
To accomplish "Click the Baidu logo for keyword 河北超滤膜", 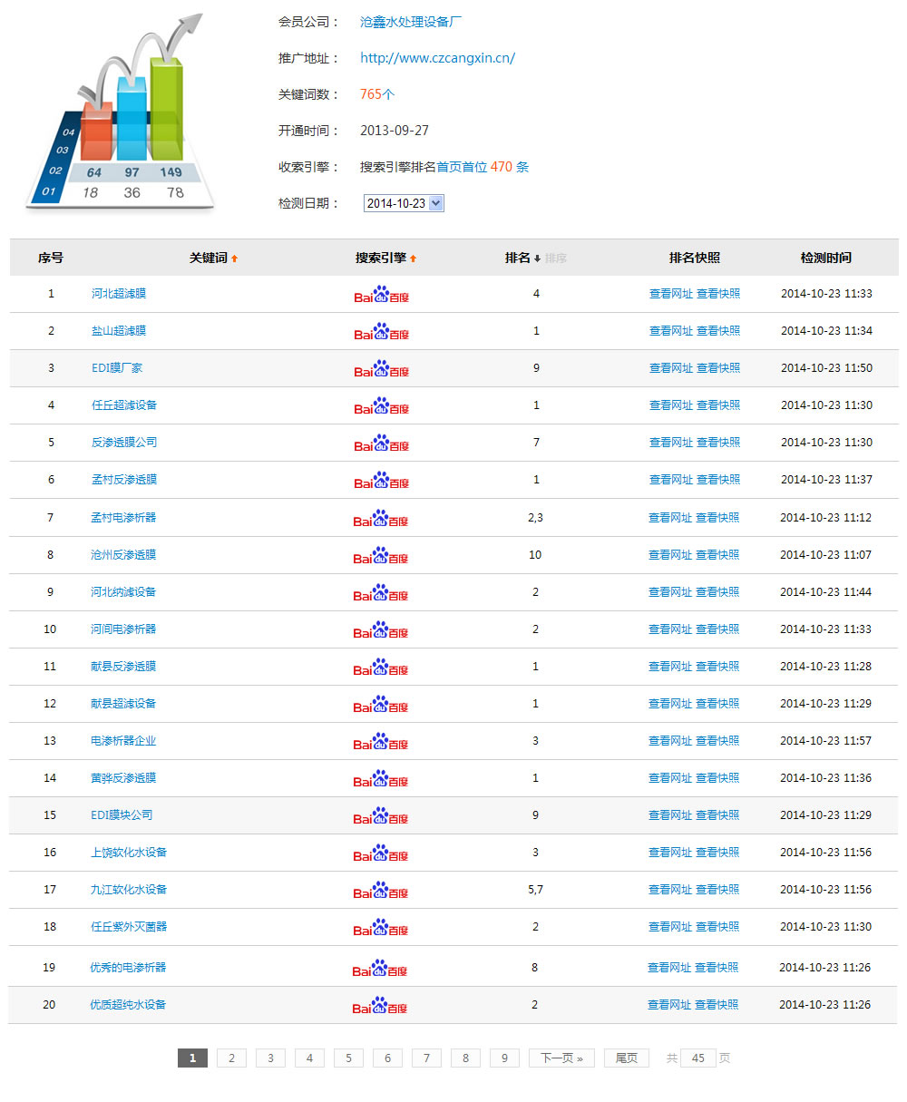I will [x=381, y=295].
